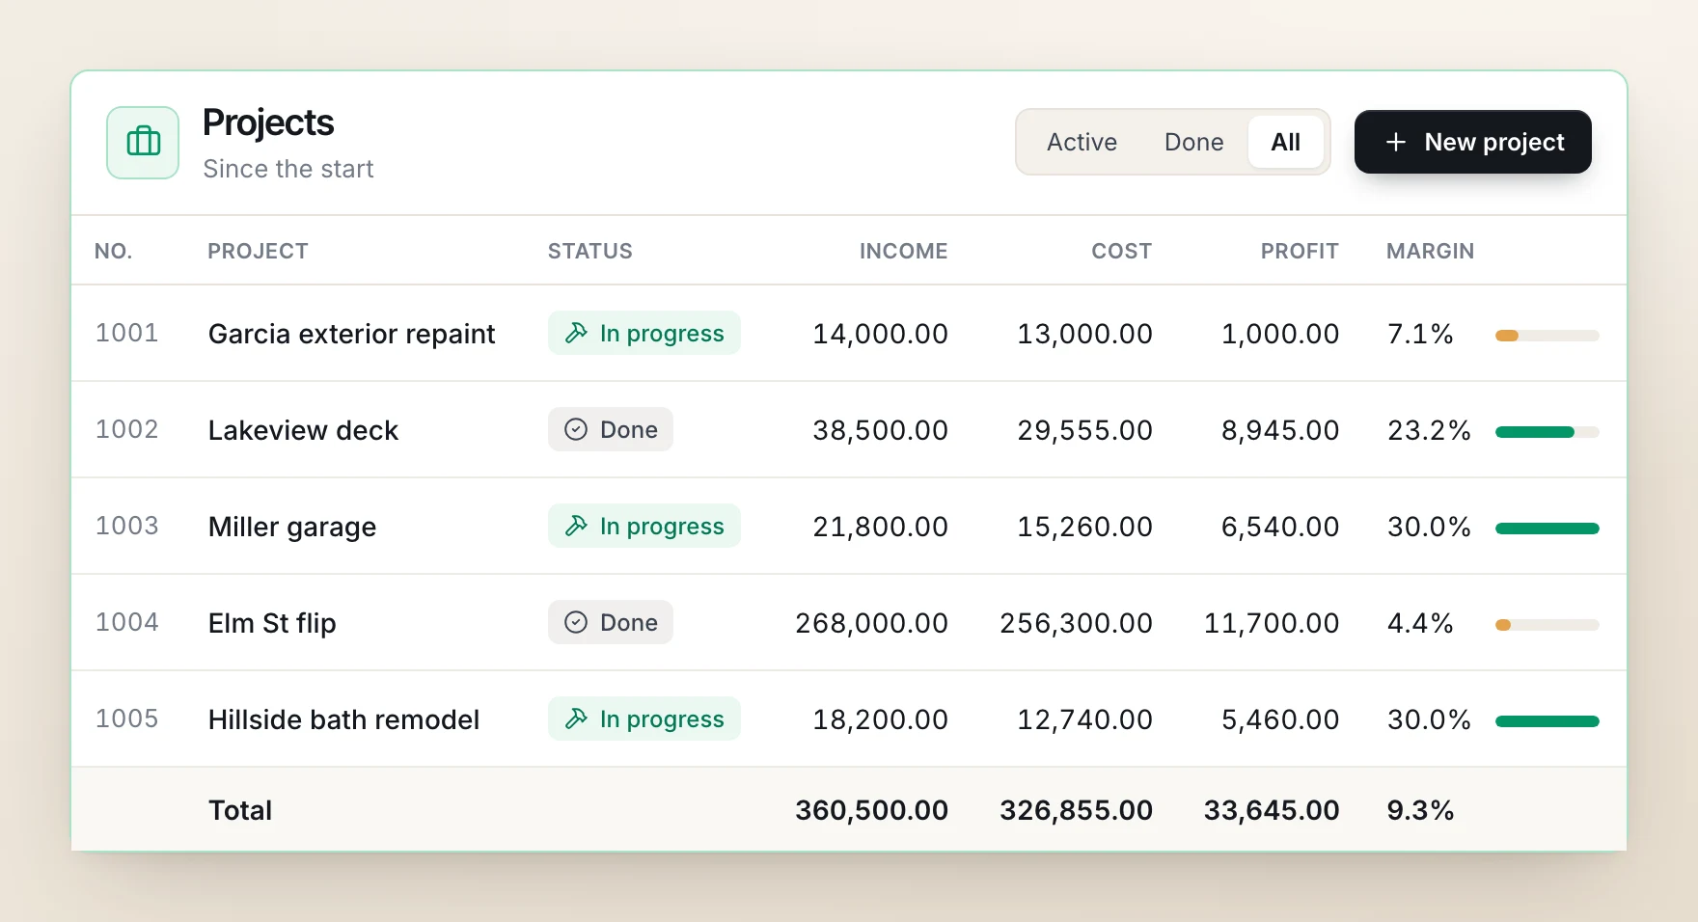Open the Garcia exterior repaint project
Image resolution: width=1698 pixels, height=922 pixels.
point(351,334)
